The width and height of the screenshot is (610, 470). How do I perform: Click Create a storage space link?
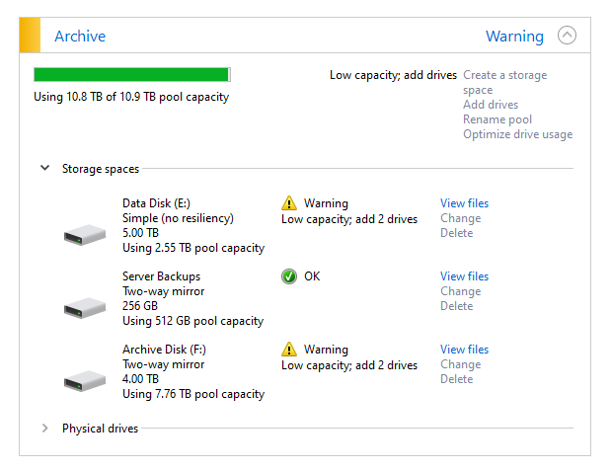505,82
